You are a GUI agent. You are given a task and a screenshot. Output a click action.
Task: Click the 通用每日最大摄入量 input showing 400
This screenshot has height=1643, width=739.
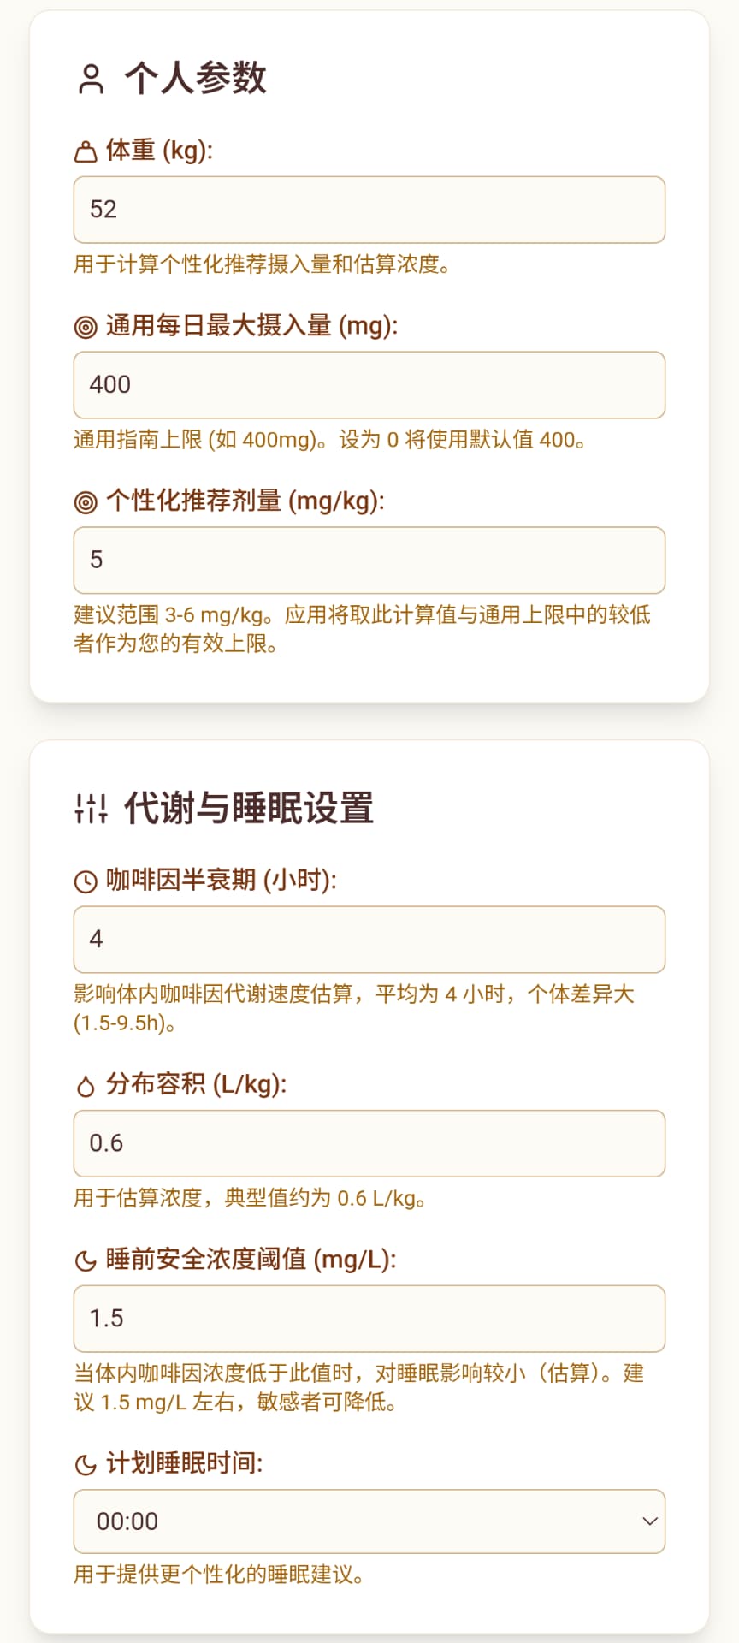[369, 385]
